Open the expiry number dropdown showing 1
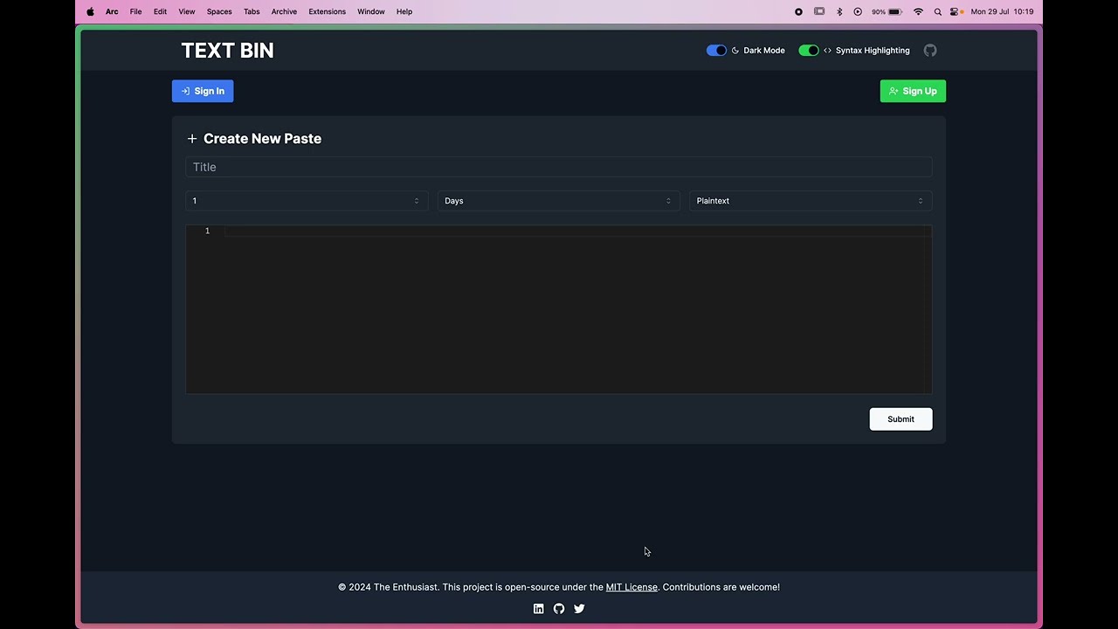1118x629 pixels. click(307, 201)
